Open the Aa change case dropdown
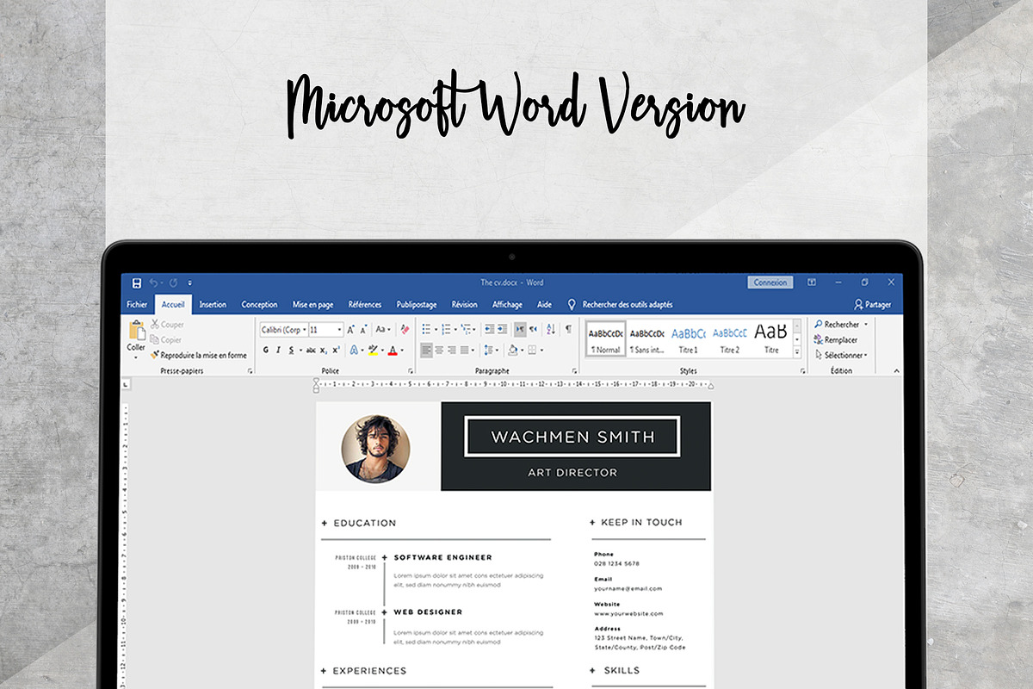 pyautogui.click(x=382, y=330)
